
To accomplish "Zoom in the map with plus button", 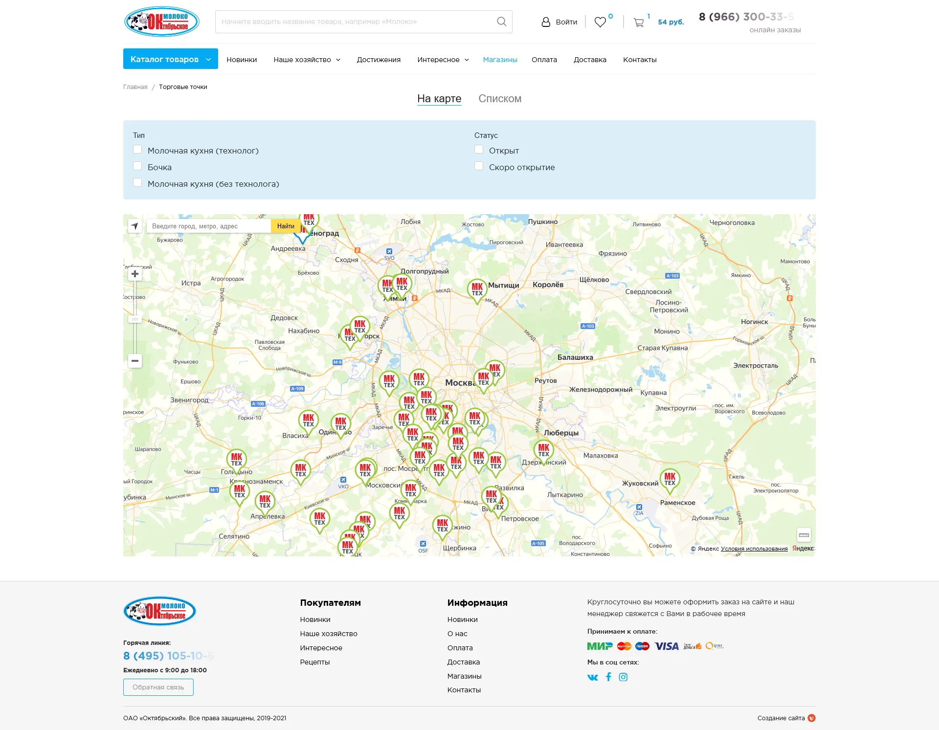I will click(x=135, y=274).
